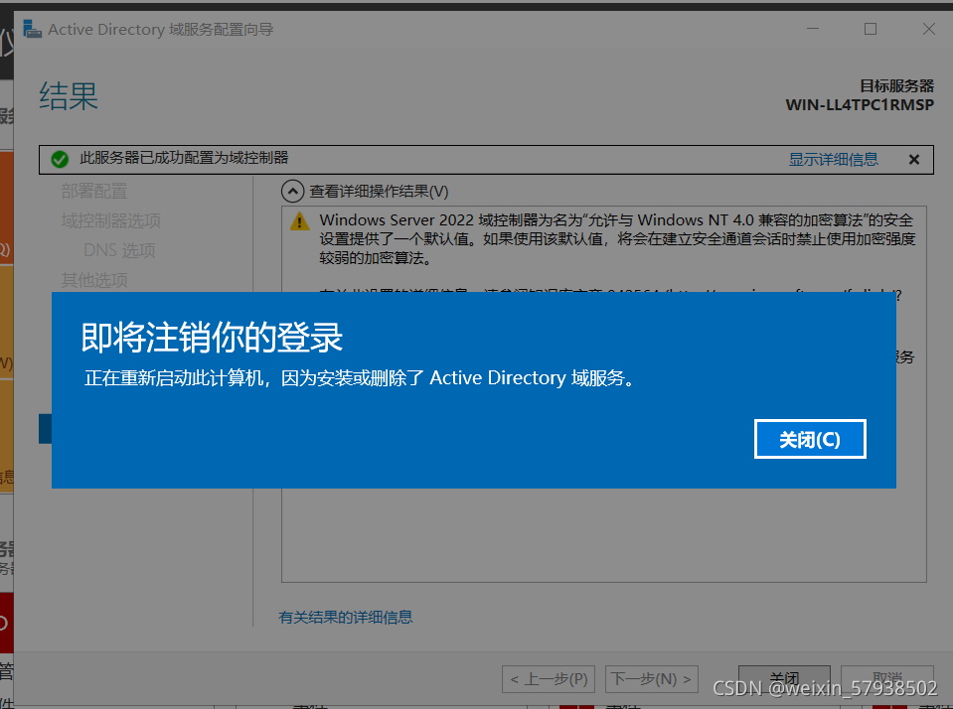953x709 pixels.
Task: Click the 上一步(P) button
Action: (x=549, y=678)
